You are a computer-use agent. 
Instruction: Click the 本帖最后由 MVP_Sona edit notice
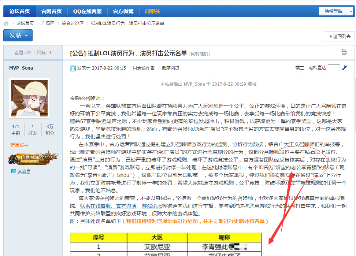(x=208, y=84)
